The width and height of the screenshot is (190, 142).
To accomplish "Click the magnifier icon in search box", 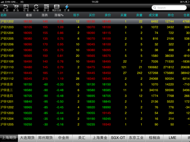I will [155, 7].
